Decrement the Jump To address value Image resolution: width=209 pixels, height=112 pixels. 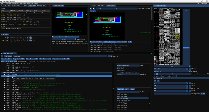(x=109, y=56)
